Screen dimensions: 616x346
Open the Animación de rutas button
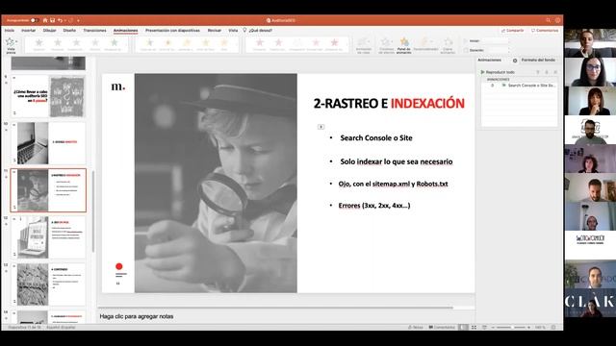click(364, 45)
